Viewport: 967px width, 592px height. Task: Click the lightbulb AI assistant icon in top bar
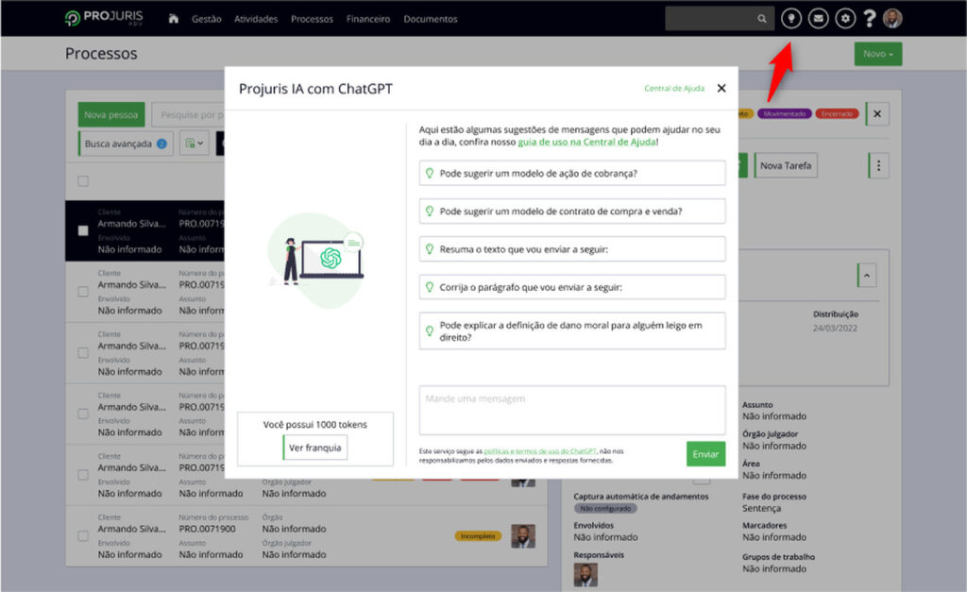(791, 18)
